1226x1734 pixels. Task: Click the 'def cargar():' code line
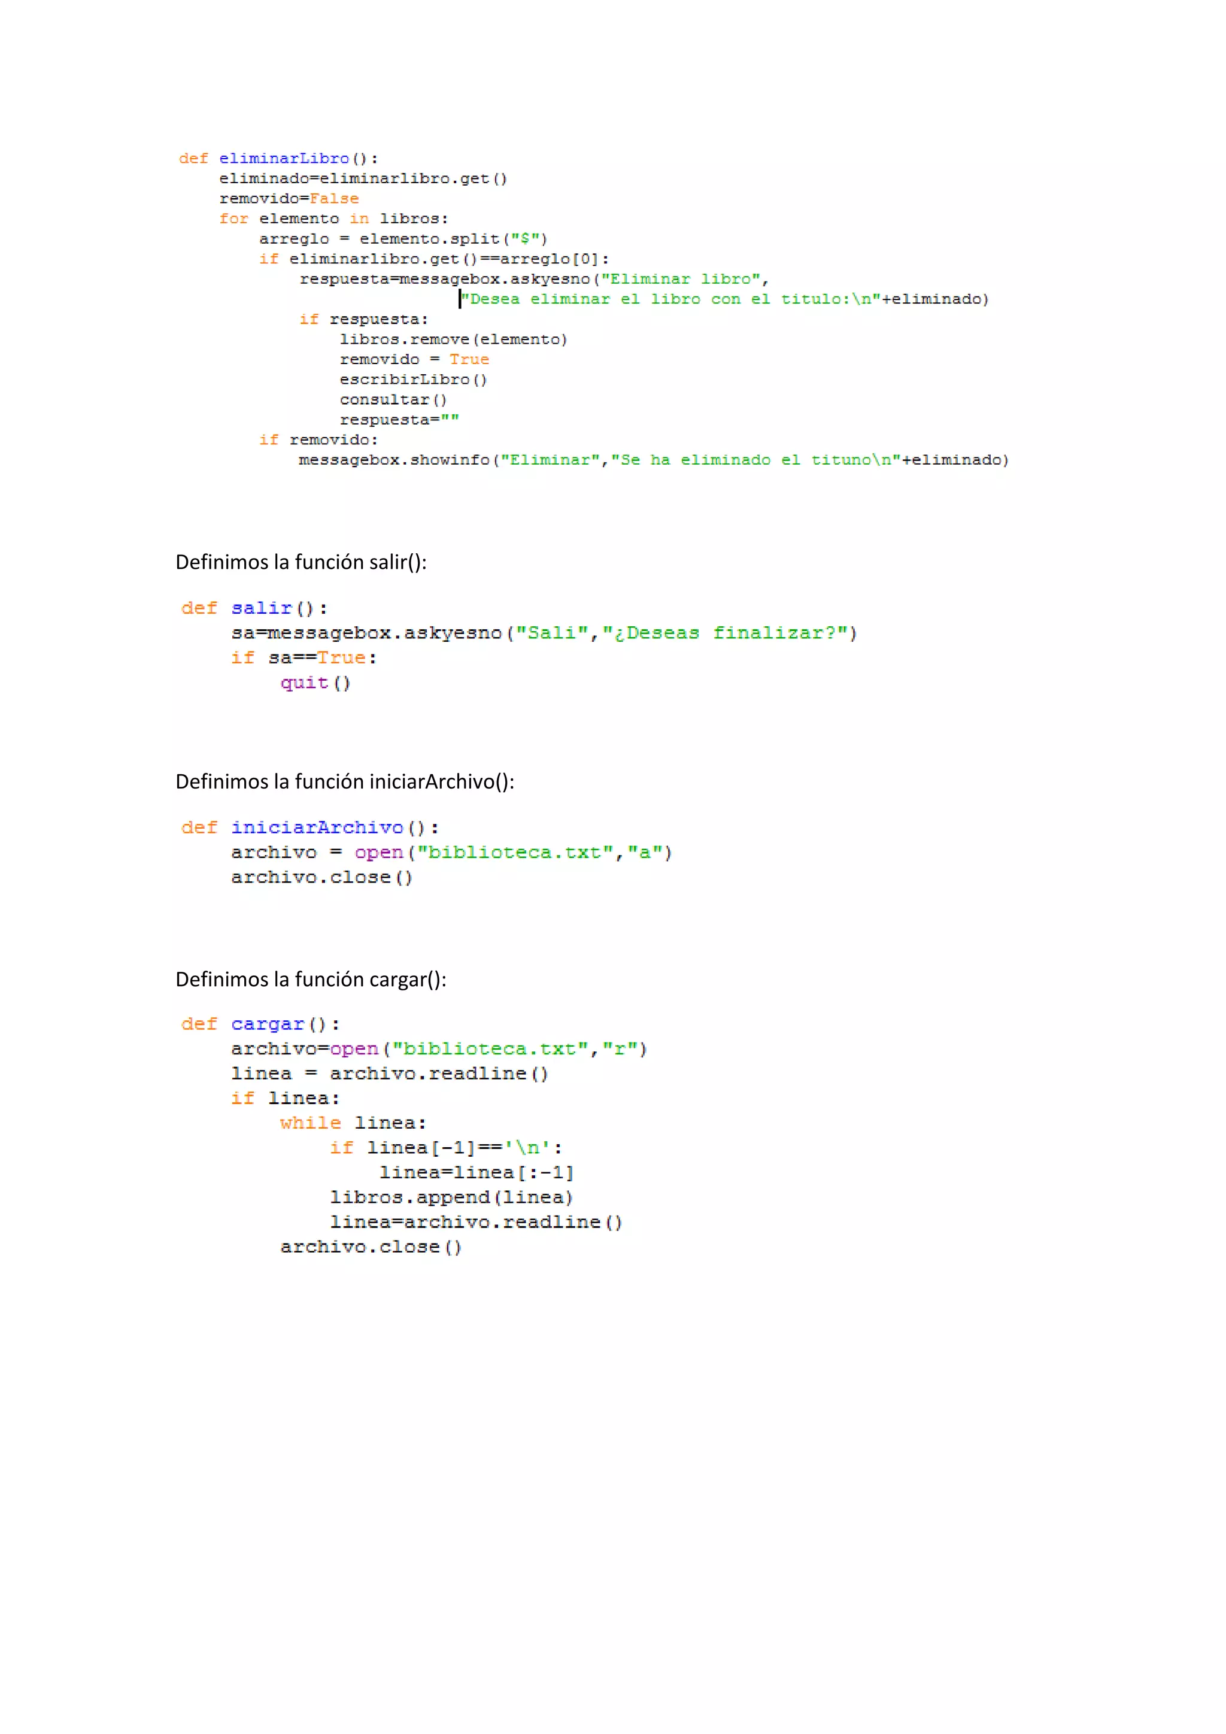tap(260, 1024)
